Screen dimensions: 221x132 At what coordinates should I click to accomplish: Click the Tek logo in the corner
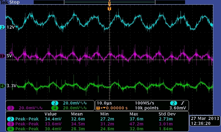[4, 2]
